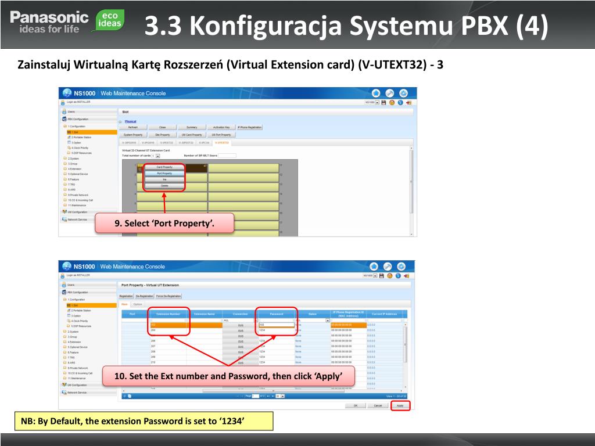595x446 pixels.
Task: Click the Force De-Registration button
Action: click(x=169, y=296)
